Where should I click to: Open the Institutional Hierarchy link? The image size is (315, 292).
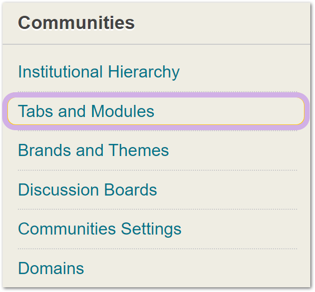(x=99, y=72)
